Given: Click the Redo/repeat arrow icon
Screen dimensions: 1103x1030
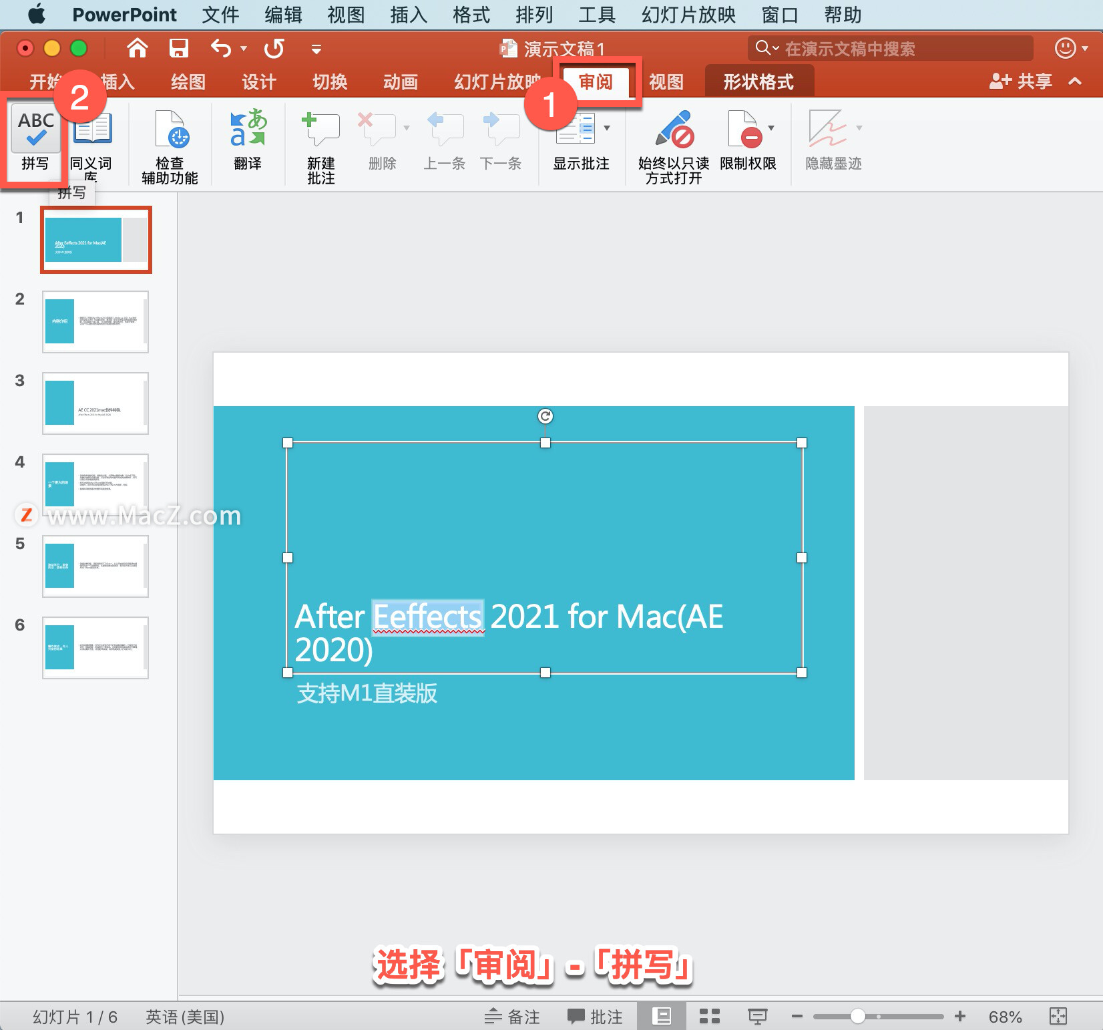Looking at the screenshot, I should click(x=274, y=48).
